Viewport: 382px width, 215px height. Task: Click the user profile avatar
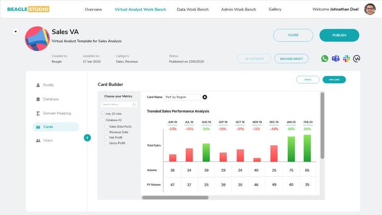click(x=370, y=9)
